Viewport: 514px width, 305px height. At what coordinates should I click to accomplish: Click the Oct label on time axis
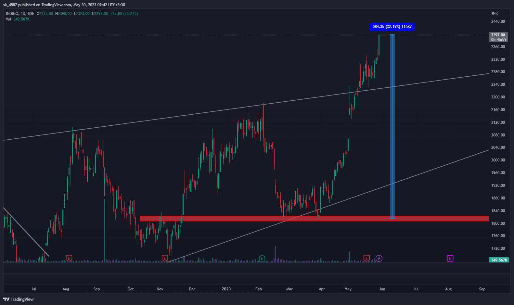(x=131, y=289)
